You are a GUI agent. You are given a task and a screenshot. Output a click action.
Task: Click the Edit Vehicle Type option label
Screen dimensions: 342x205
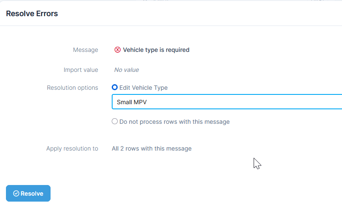pyautogui.click(x=144, y=88)
